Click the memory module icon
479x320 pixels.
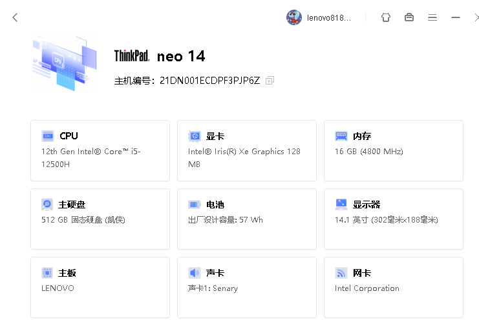coord(341,136)
